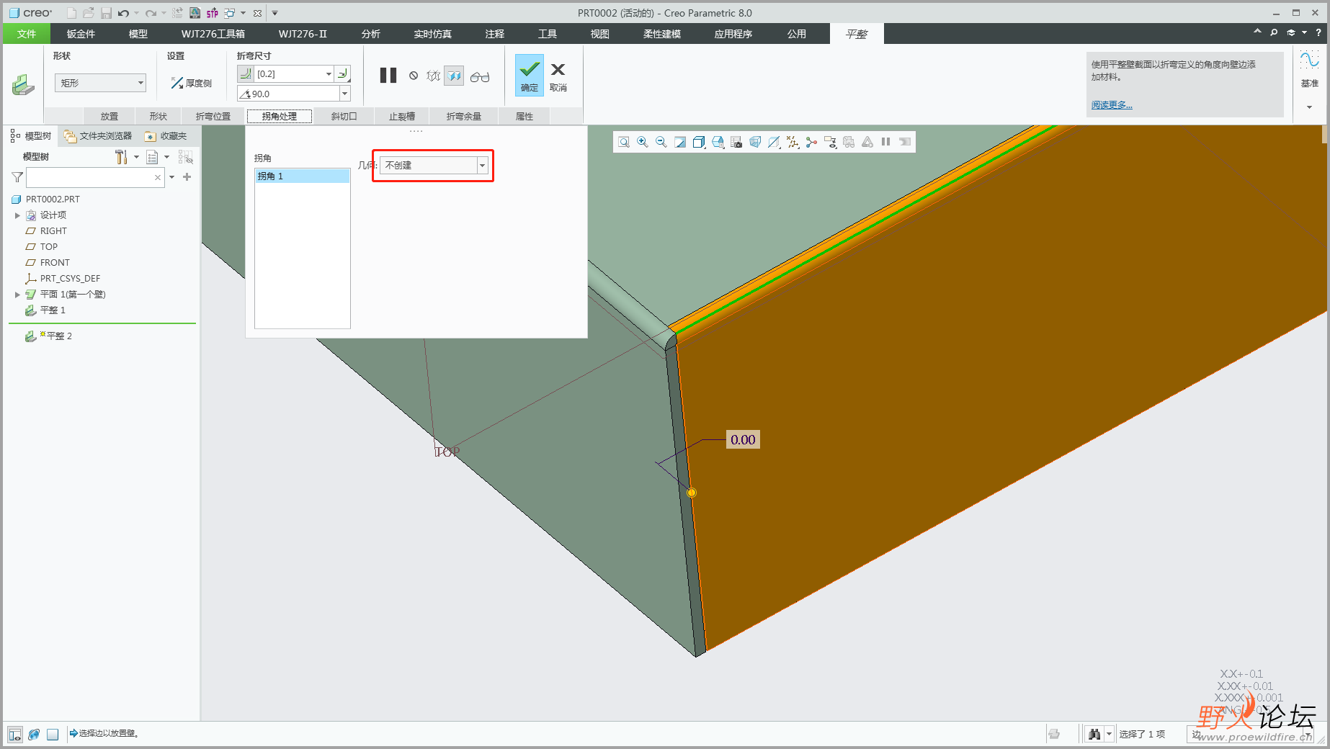Open the model tree settings hammer icon
Image resolution: width=1330 pixels, height=749 pixels.
(x=121, y=156)
